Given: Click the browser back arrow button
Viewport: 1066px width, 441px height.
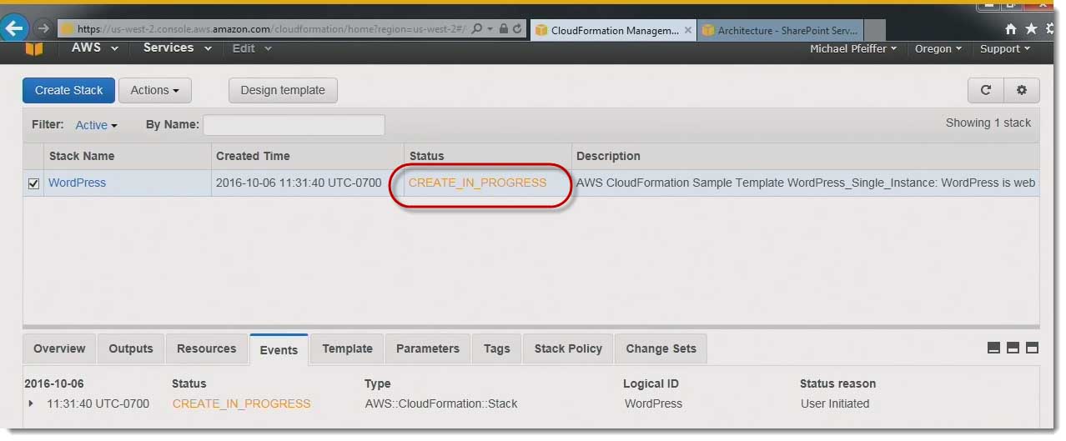Looking at the screenshot, I should pos(14,29).
